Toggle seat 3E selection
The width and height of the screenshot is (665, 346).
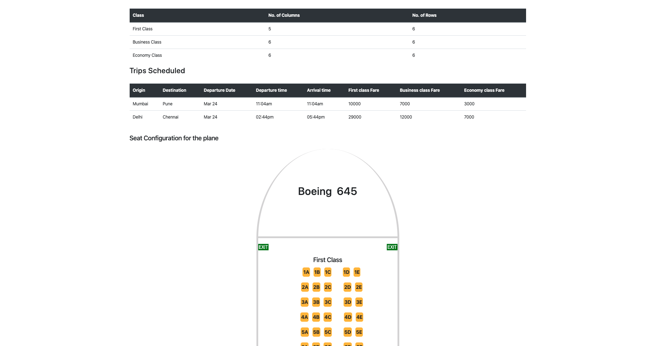(359, 302)
